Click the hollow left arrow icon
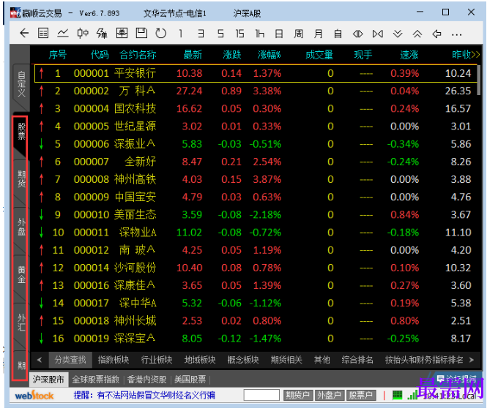 437,34
